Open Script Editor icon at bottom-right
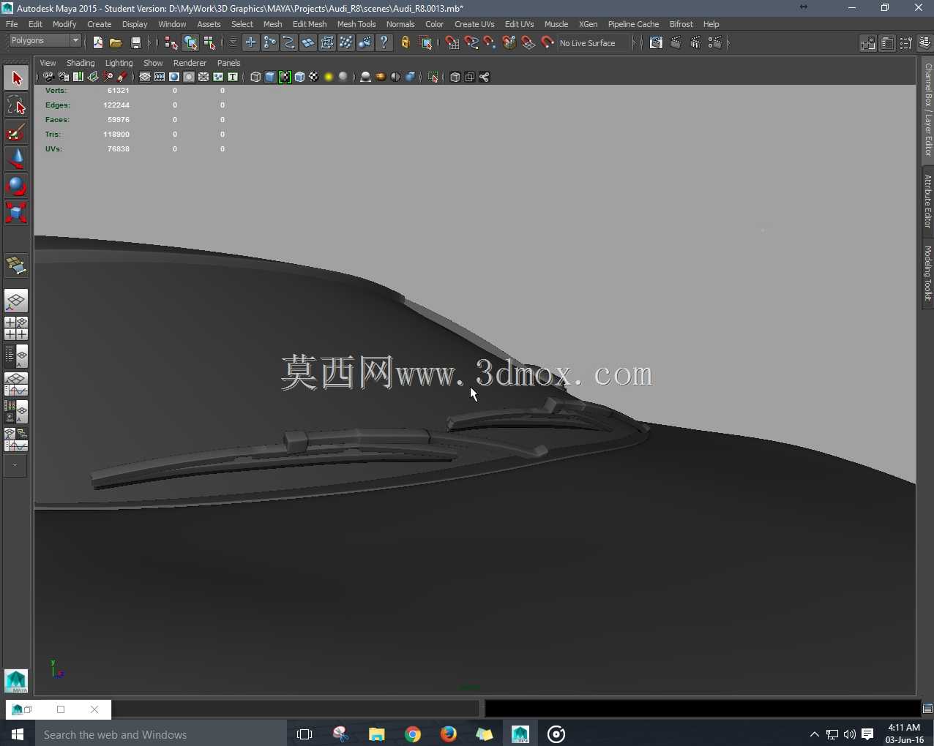 (x=927, y=709)
